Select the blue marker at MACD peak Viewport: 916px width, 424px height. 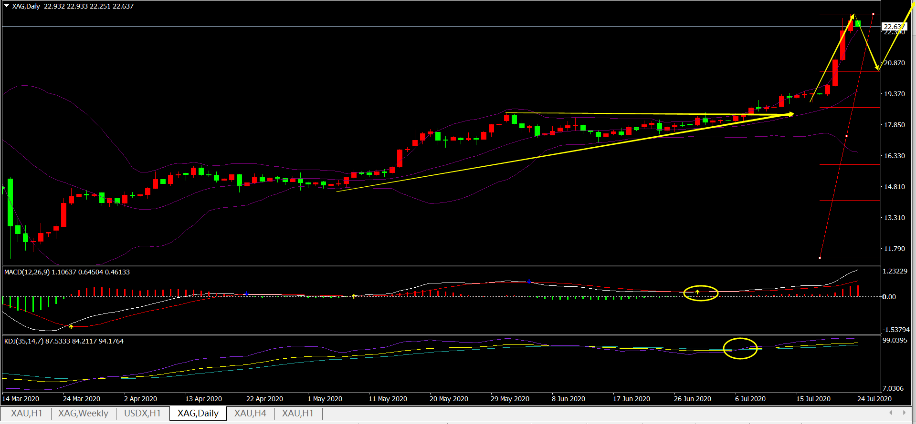529,282
